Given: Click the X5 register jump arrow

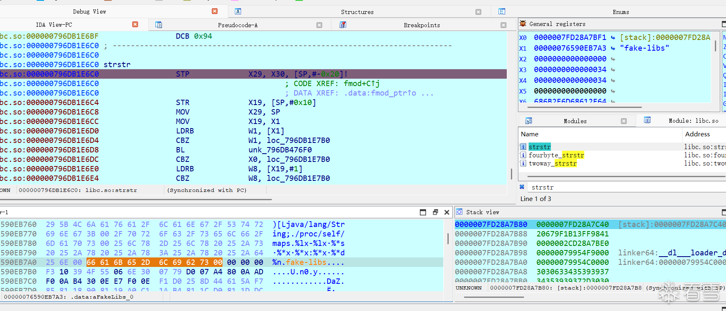Looking at the screenshot, I should (613, 91).
